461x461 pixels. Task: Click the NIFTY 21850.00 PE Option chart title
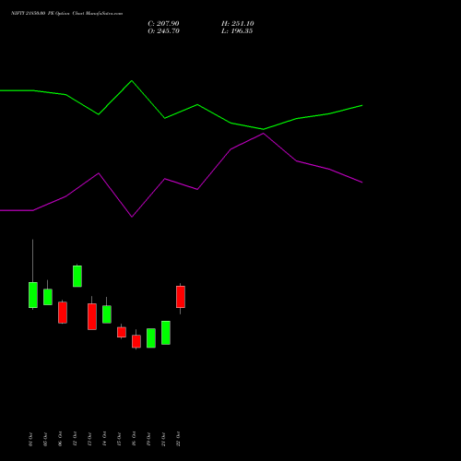[66, 14]
